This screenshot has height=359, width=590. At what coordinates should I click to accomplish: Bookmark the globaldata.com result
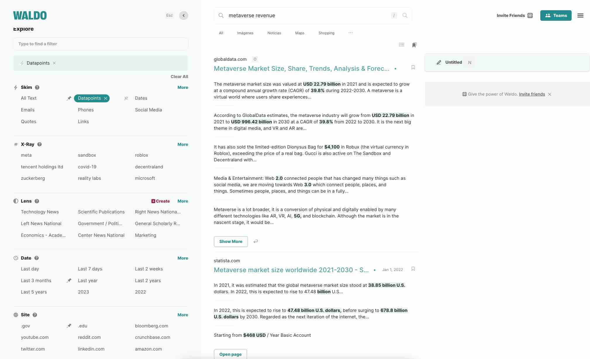(413, 67)
